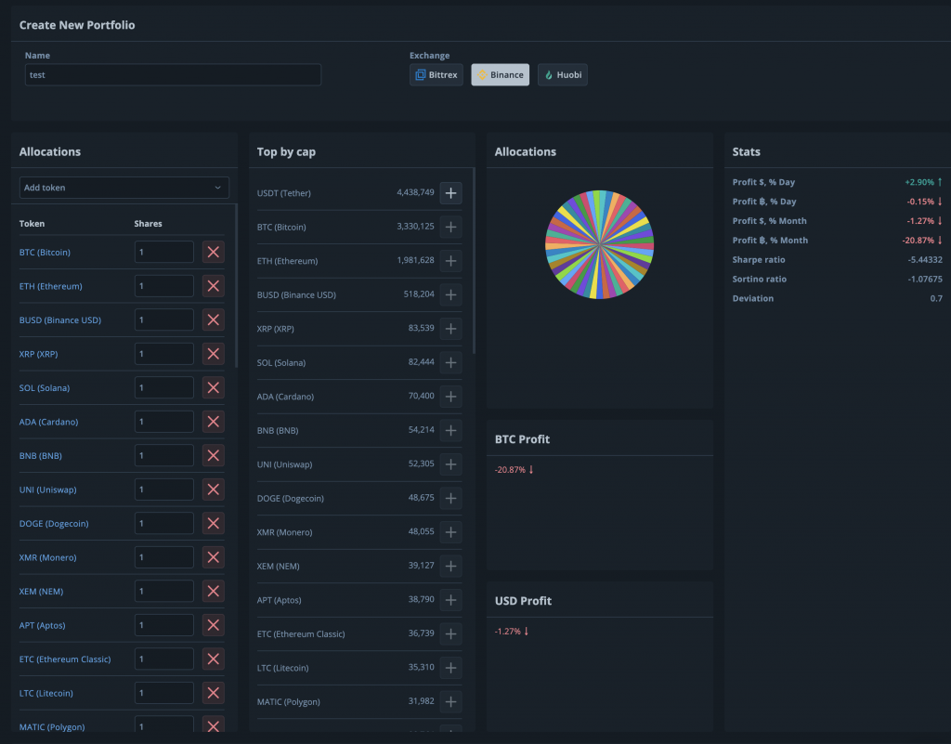
Task: Delete the XRP (XRP) allocation
Action: pyautogui.click(x=213, y=354)
